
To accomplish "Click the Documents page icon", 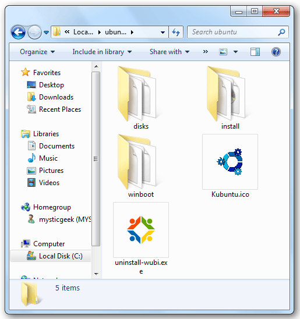I will (x=31, y=146).
